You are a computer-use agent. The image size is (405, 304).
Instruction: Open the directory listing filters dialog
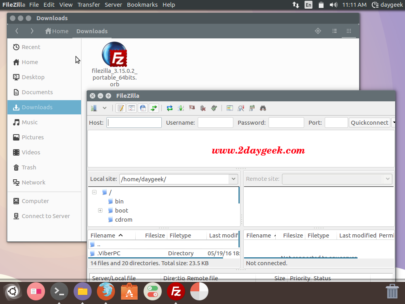(x=230, y=108)
